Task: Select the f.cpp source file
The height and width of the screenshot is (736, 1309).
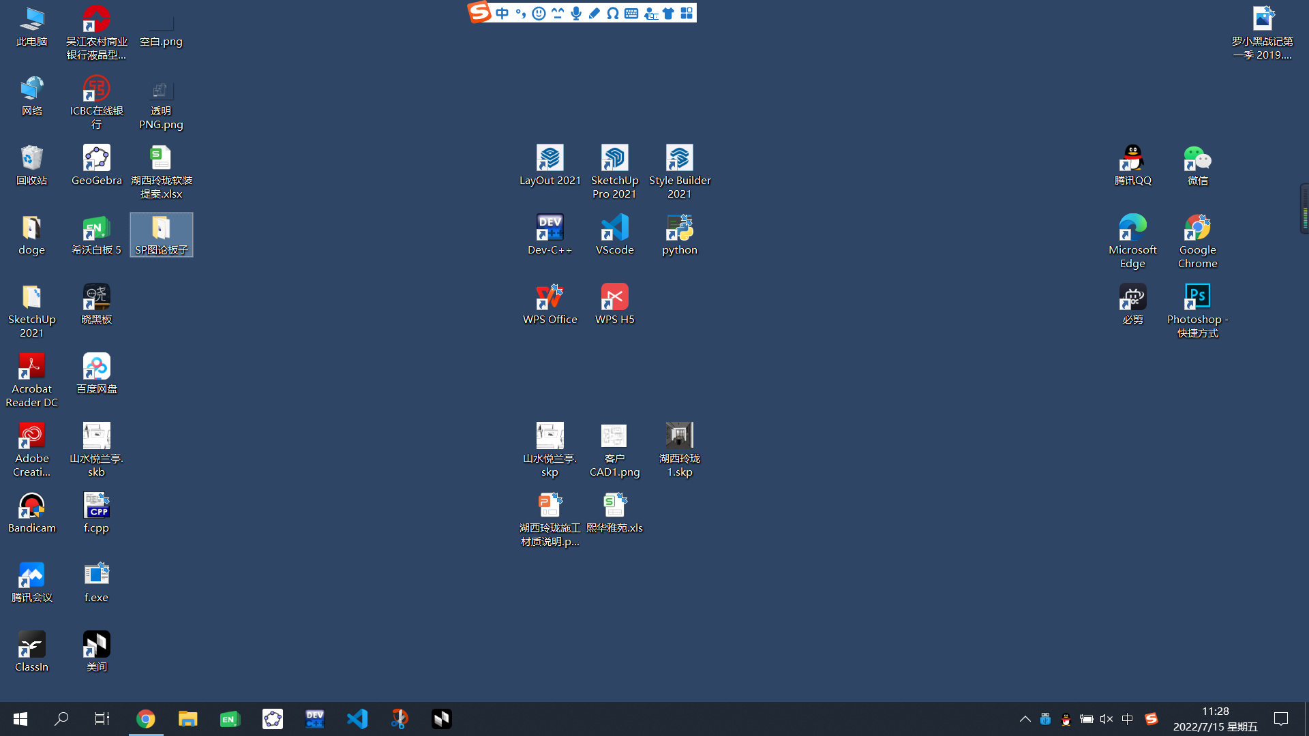Action: point(96,514)
